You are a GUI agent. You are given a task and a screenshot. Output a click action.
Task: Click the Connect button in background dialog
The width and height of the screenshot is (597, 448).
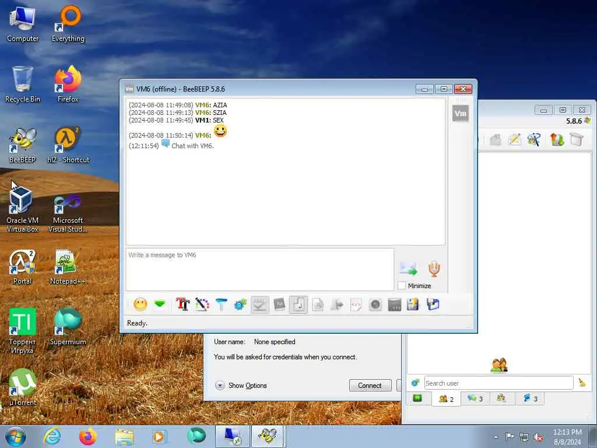coord(370,385)
